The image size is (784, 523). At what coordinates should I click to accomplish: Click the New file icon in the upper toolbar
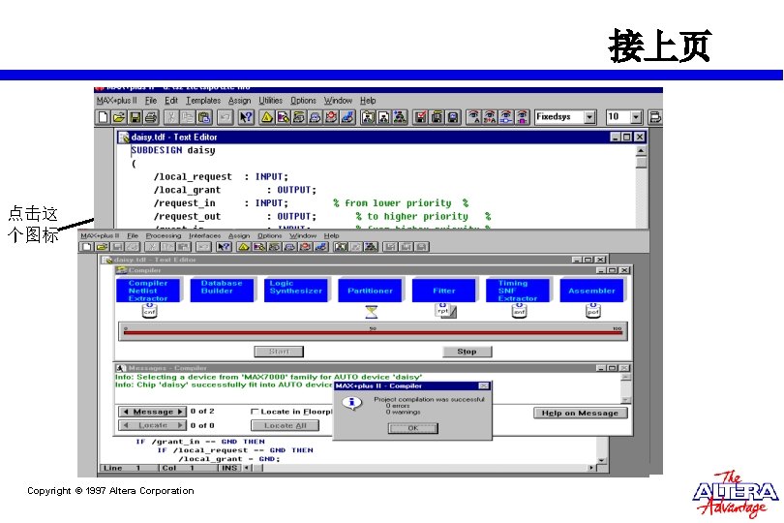(x=103, y=117)
